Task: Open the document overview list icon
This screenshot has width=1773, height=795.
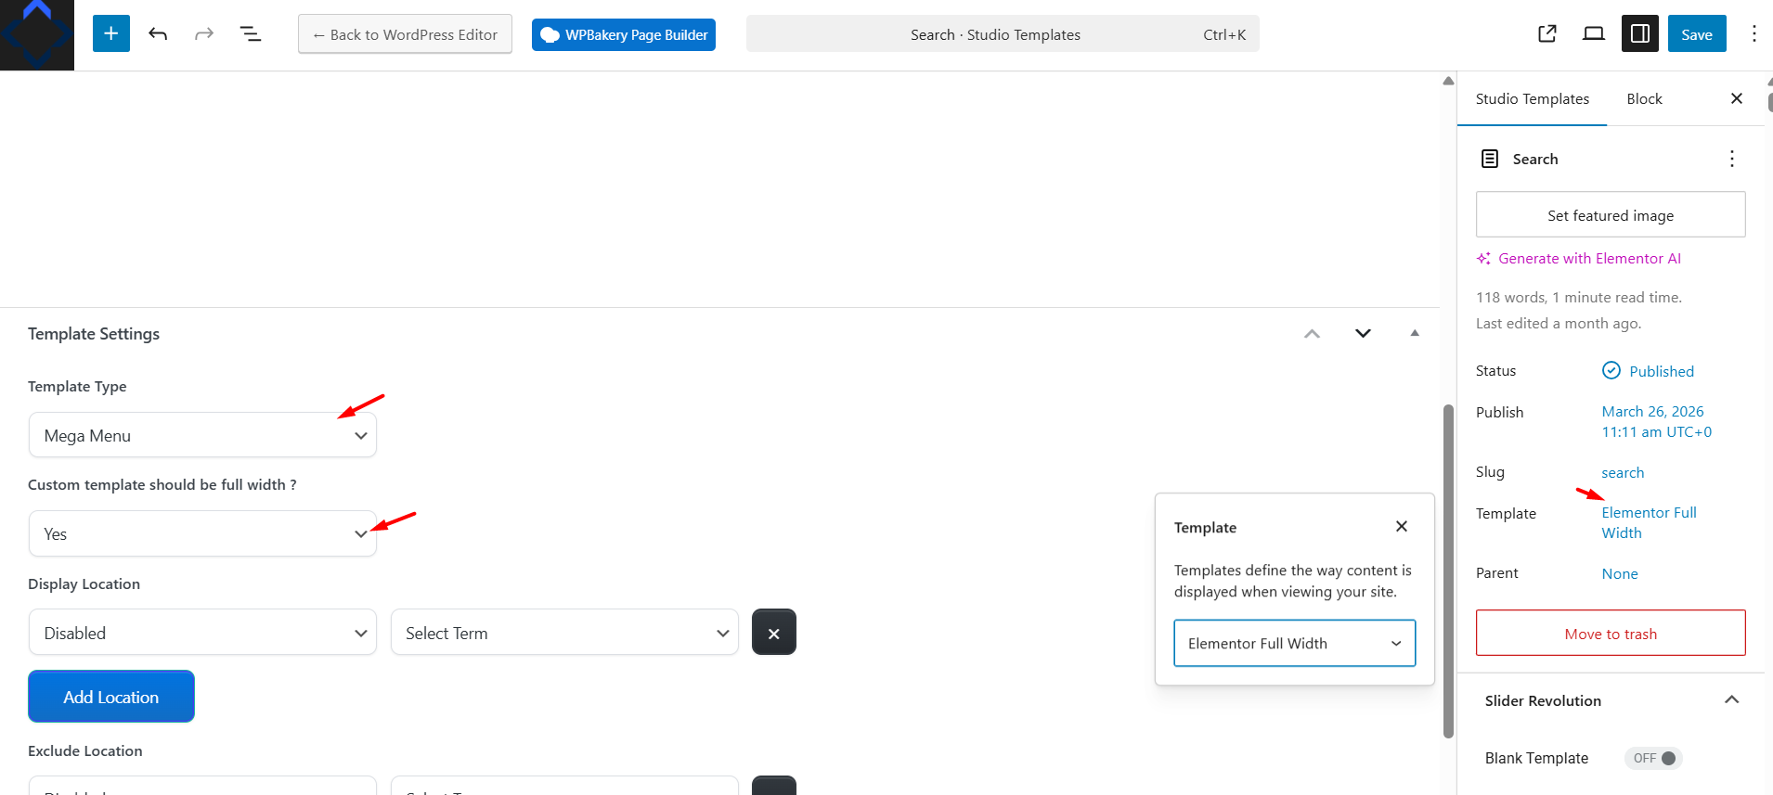Action: point(251,34)
